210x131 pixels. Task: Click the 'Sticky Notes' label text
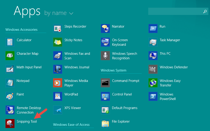[73, 40]
